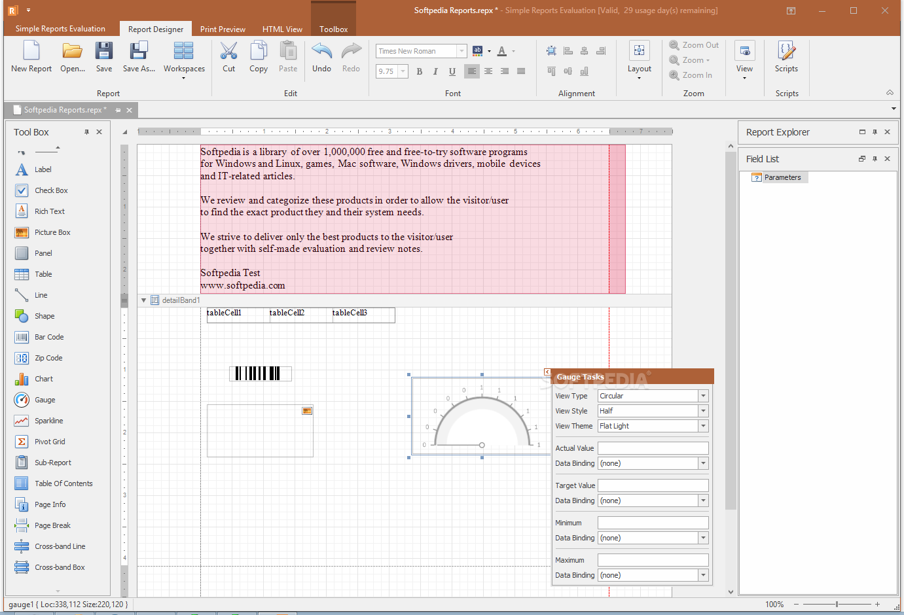Toggle justify text alignment
Viewport: 904px width, 615px height.
pos(521,71)
